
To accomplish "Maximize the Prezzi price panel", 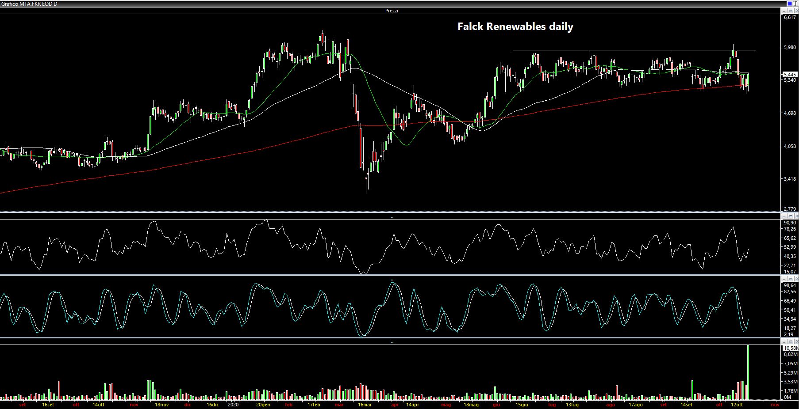I will point(790,10).
